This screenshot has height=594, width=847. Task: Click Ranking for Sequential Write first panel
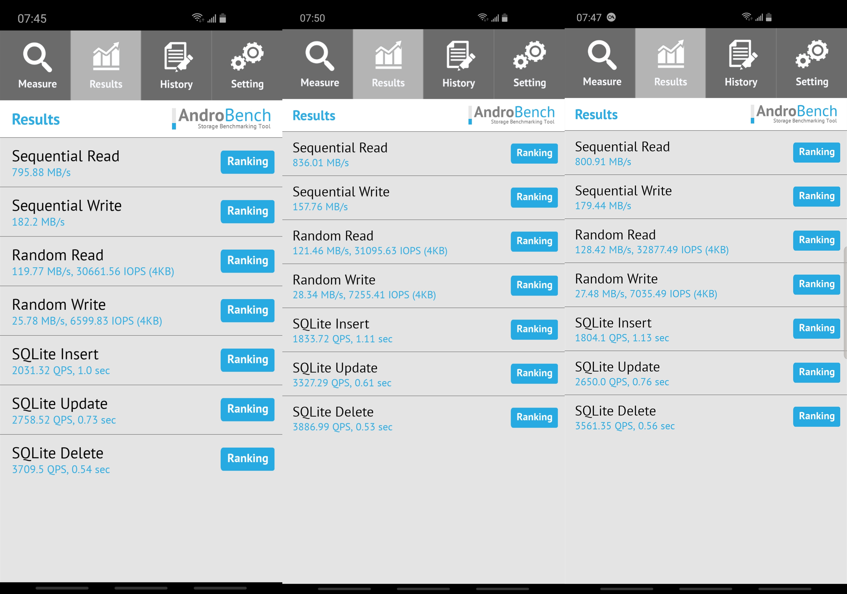(248, 212)
